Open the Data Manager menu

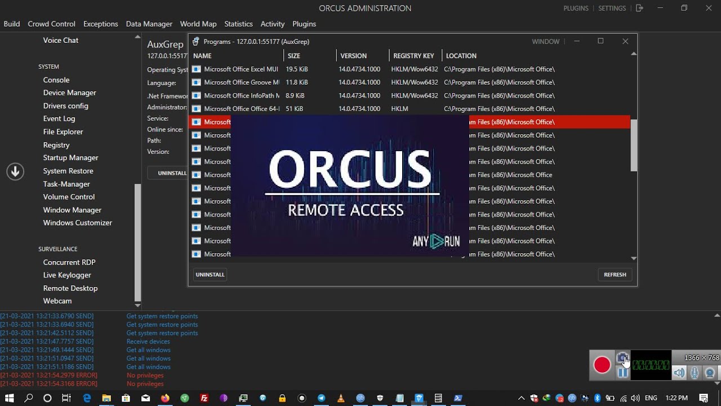click(149, 24)
